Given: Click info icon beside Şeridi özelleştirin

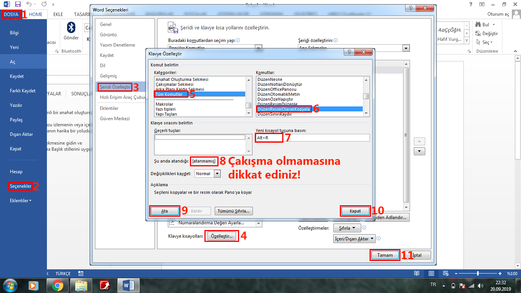Looking at the screenshot, I should [x=336, y=40].
